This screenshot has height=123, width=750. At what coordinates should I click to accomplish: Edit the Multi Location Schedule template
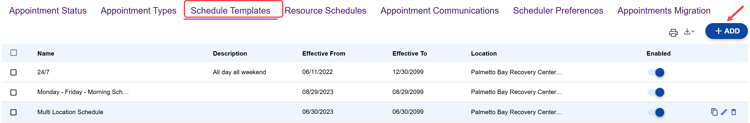coord(724,112)
